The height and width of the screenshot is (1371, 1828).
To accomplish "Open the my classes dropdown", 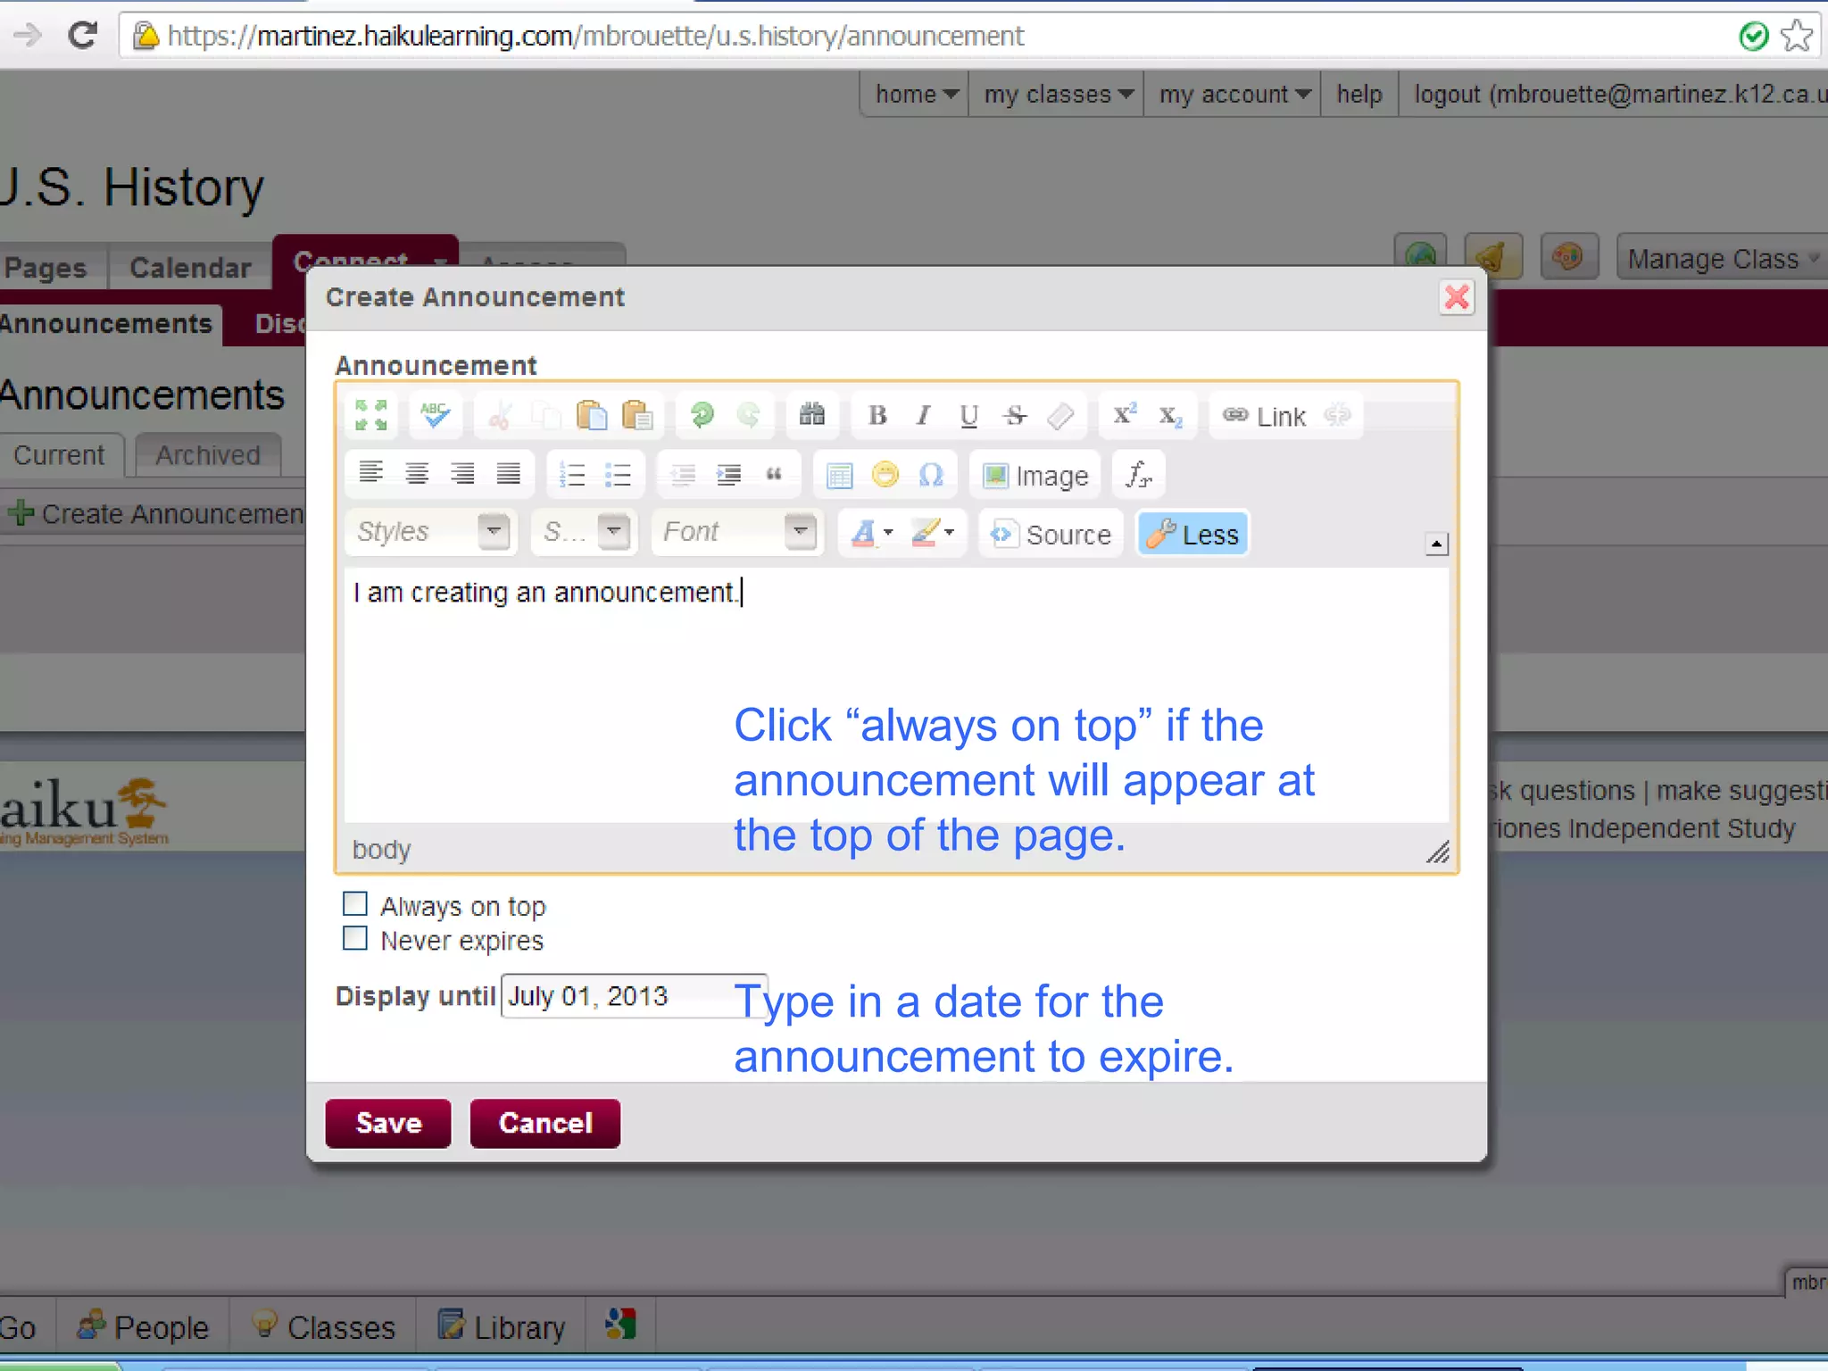I will 1058,94.
